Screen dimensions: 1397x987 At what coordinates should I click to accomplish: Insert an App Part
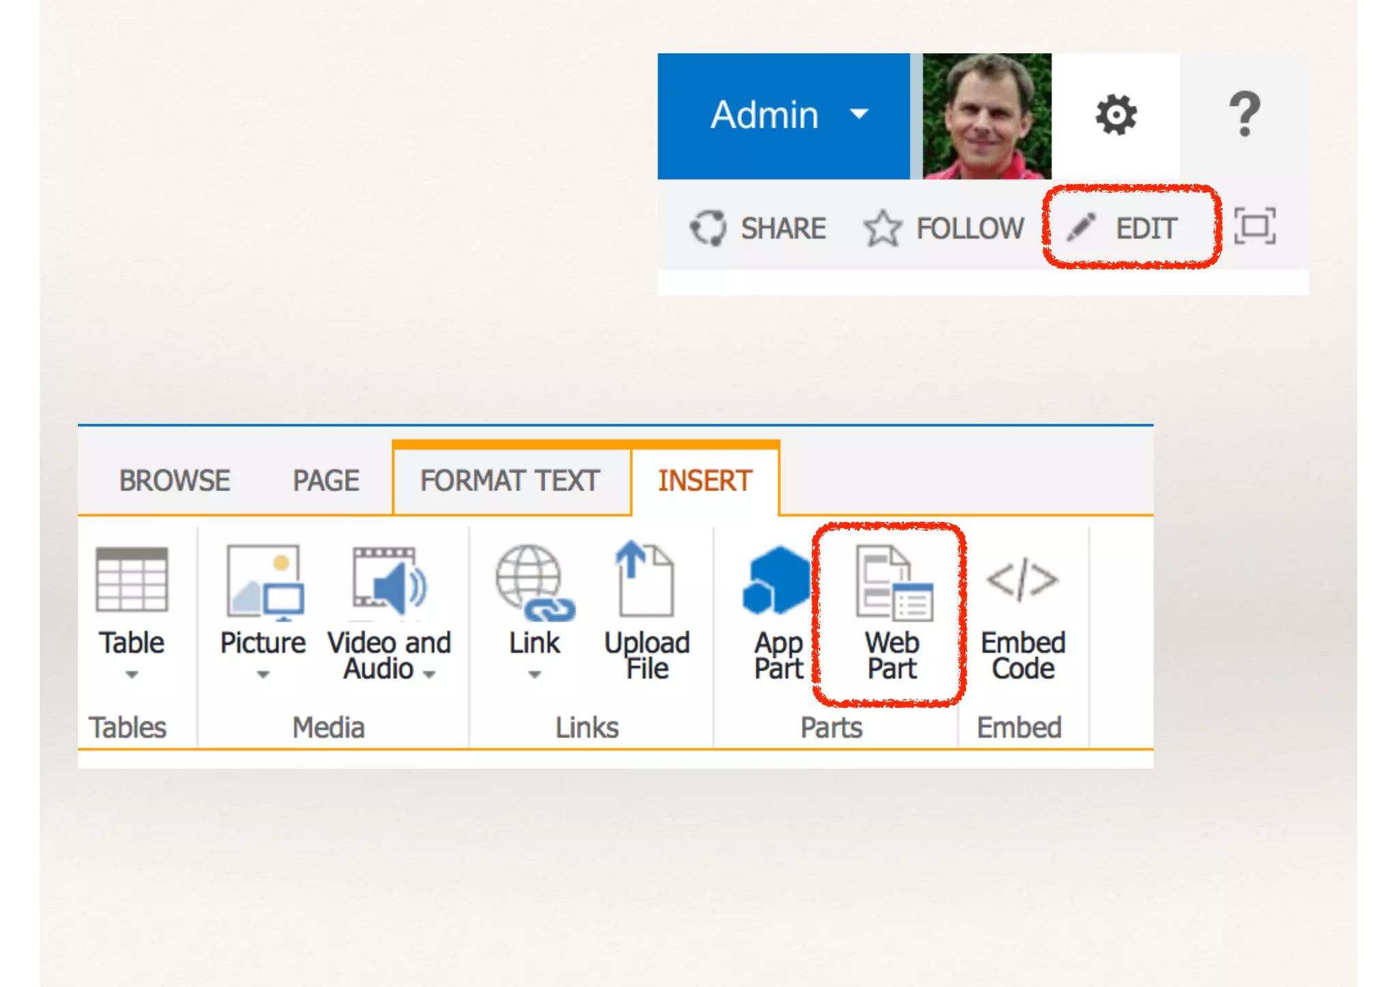(x=778, y=613)
